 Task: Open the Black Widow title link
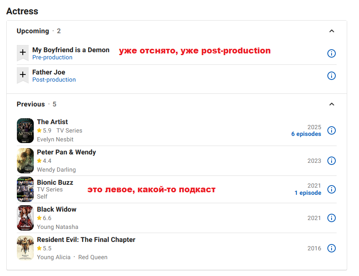tap(57, 210)
